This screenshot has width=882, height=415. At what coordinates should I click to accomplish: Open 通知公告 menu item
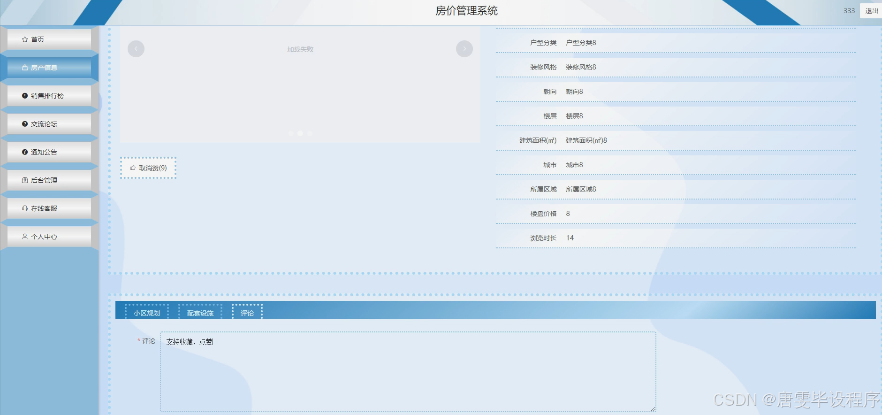(x=49, y=152)
